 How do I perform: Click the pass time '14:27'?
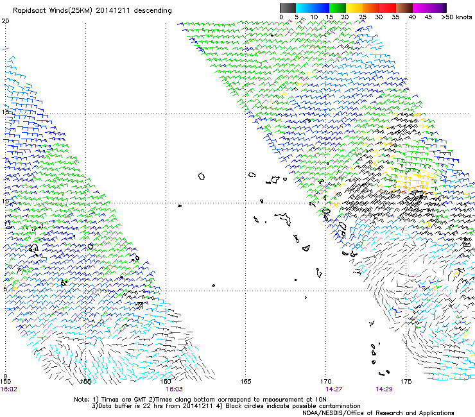tap(334, 389)
